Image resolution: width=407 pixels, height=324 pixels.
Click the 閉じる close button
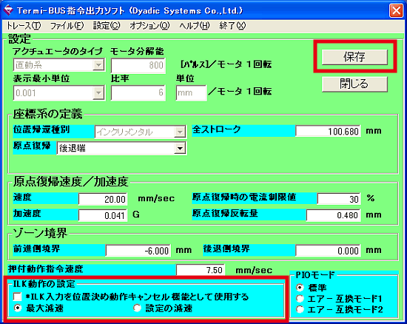click(354, 84)
